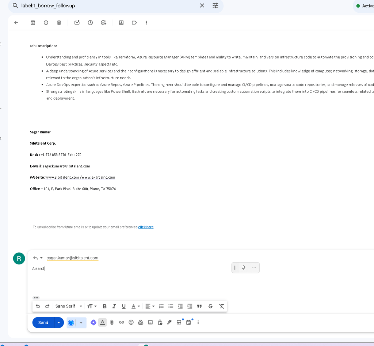This screenshot has width=374, height=346.
Task: Insert a hyperlink
Action: tap(121, 323)
